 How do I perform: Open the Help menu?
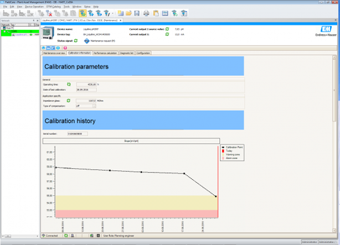point(96,7)
